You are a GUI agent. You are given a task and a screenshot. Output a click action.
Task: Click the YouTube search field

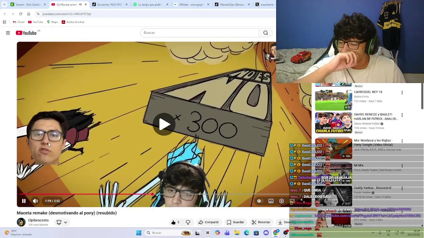(199, 33)
